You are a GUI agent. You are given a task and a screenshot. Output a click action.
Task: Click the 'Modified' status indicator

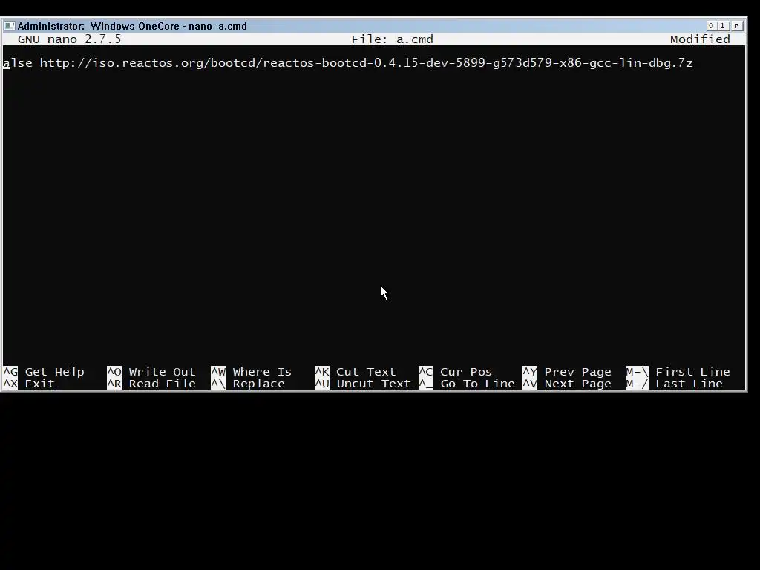pyautogui.click(x=700, y=39)
